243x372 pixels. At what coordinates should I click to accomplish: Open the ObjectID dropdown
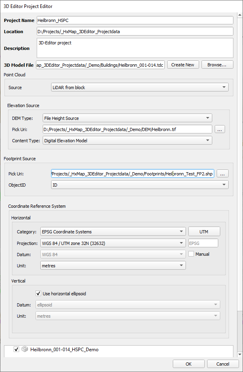[140, 185]
